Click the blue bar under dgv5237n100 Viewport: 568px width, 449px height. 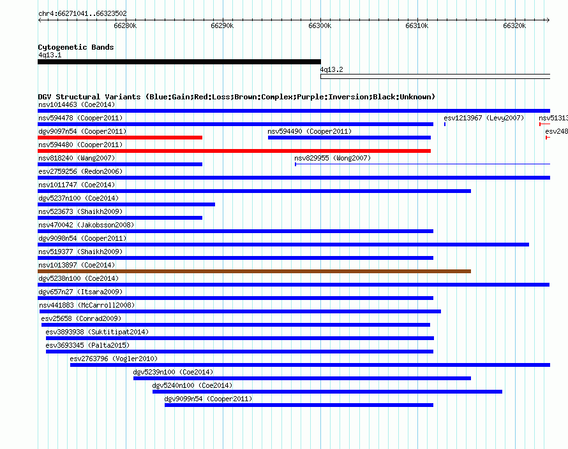(x=126, y=204)
